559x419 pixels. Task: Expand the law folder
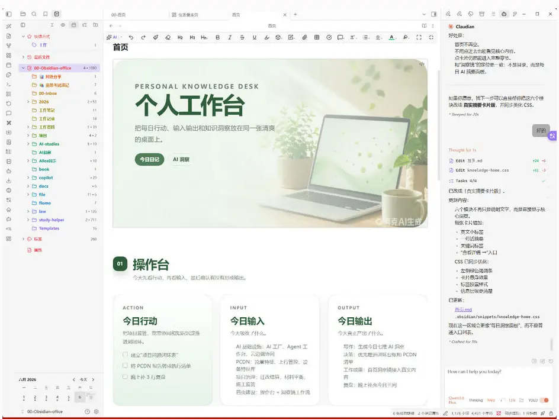[x=28, y=211]
